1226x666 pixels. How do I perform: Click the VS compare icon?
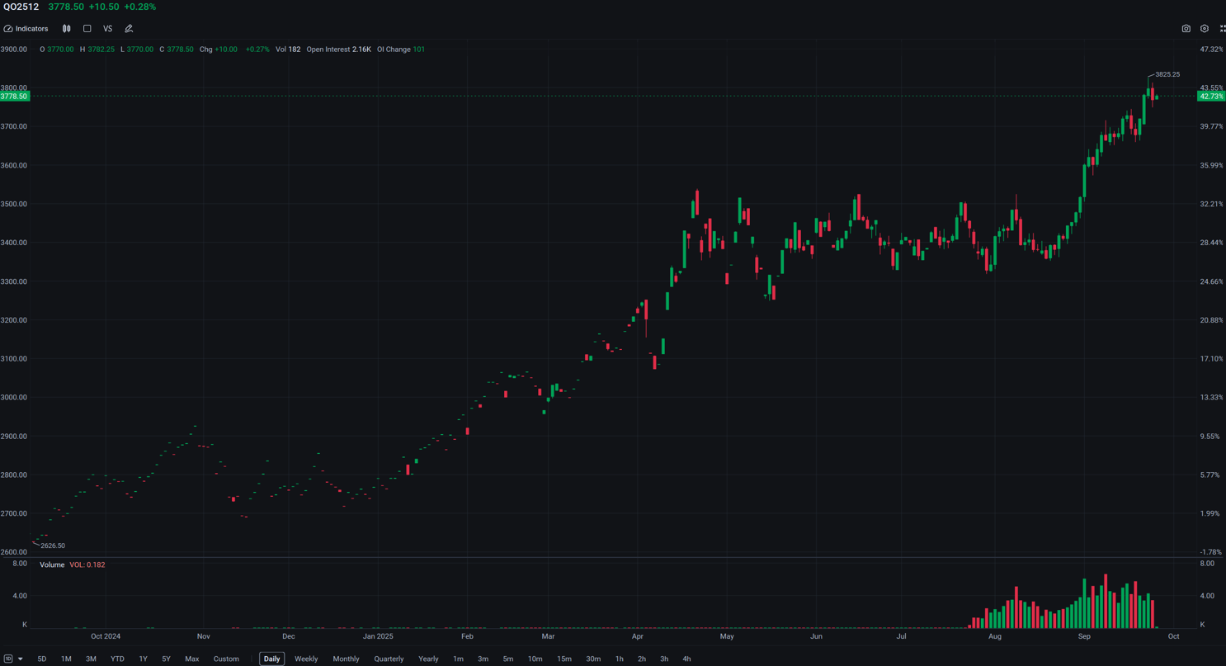[x=107, y=29]
